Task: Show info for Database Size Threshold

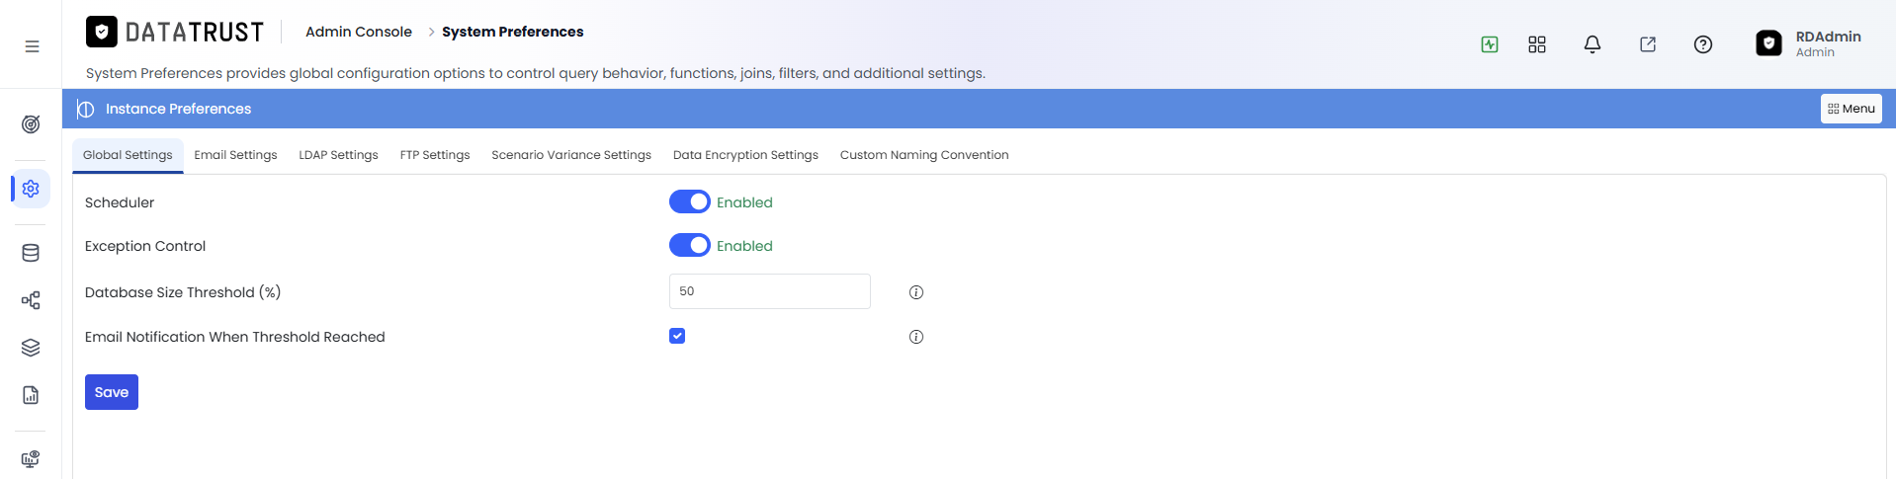Action: [x=916, y=292]
